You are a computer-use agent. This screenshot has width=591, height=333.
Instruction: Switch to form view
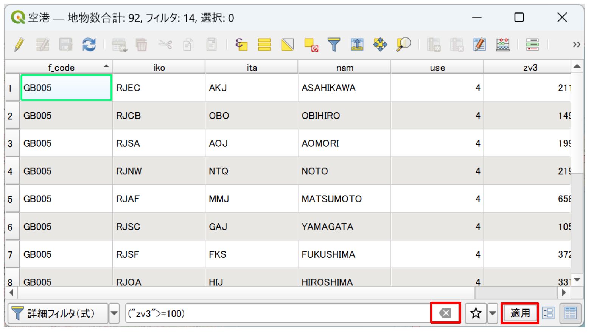(x=548, y=313)
